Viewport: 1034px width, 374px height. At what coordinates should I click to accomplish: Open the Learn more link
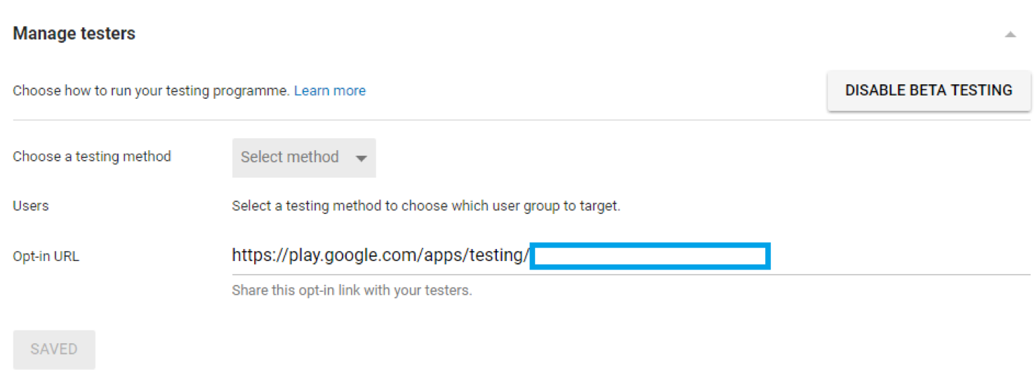pyautogui.click(x=329, y=91)
